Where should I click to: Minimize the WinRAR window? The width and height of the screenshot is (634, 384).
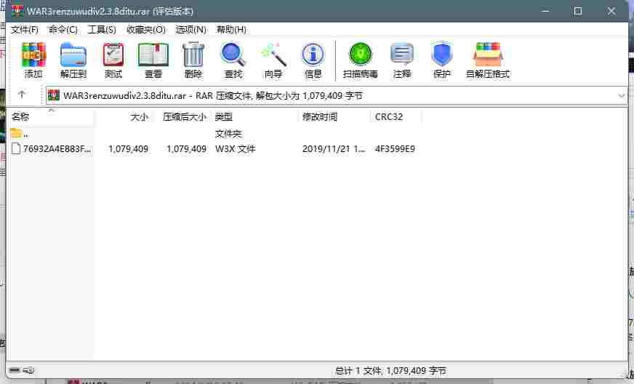(x=545, y=11)
